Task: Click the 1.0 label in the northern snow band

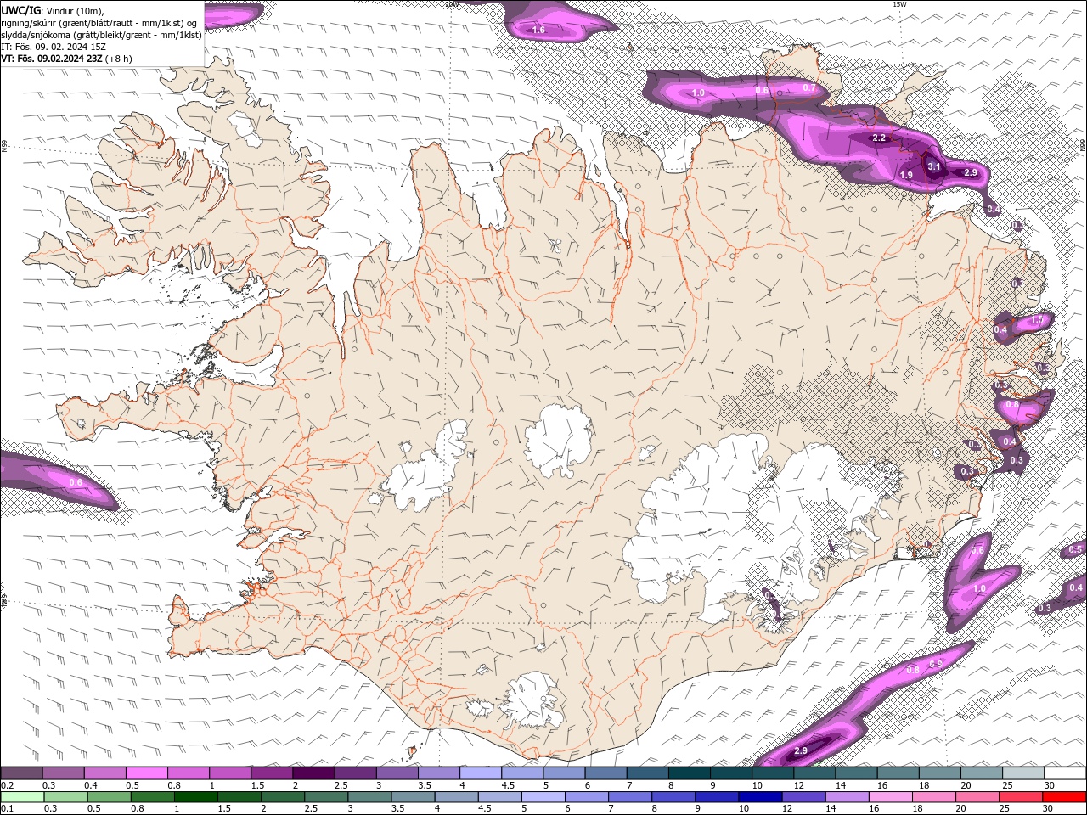Action: [x=698, y=93]
